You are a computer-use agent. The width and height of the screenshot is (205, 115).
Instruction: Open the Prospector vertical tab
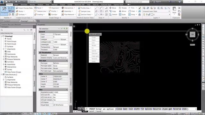tap(34, 36)
